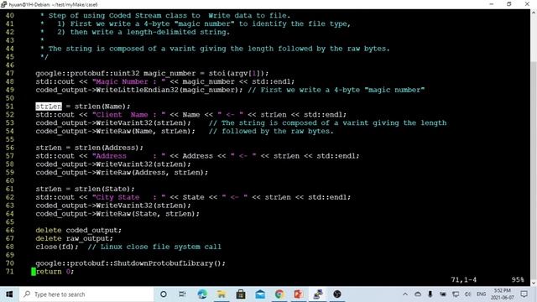Image resolution: width=537 pixels, height=302 pixels.
Task: Click the vim cursor position '71,1-4'
Action: point(464,279)
